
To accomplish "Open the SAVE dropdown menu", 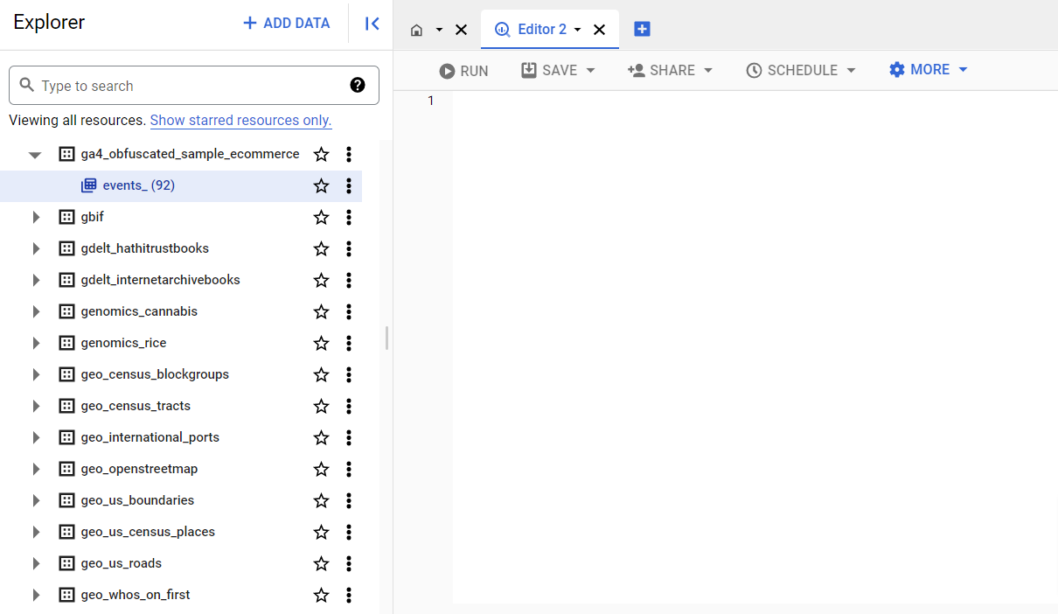I will point(590,70).
